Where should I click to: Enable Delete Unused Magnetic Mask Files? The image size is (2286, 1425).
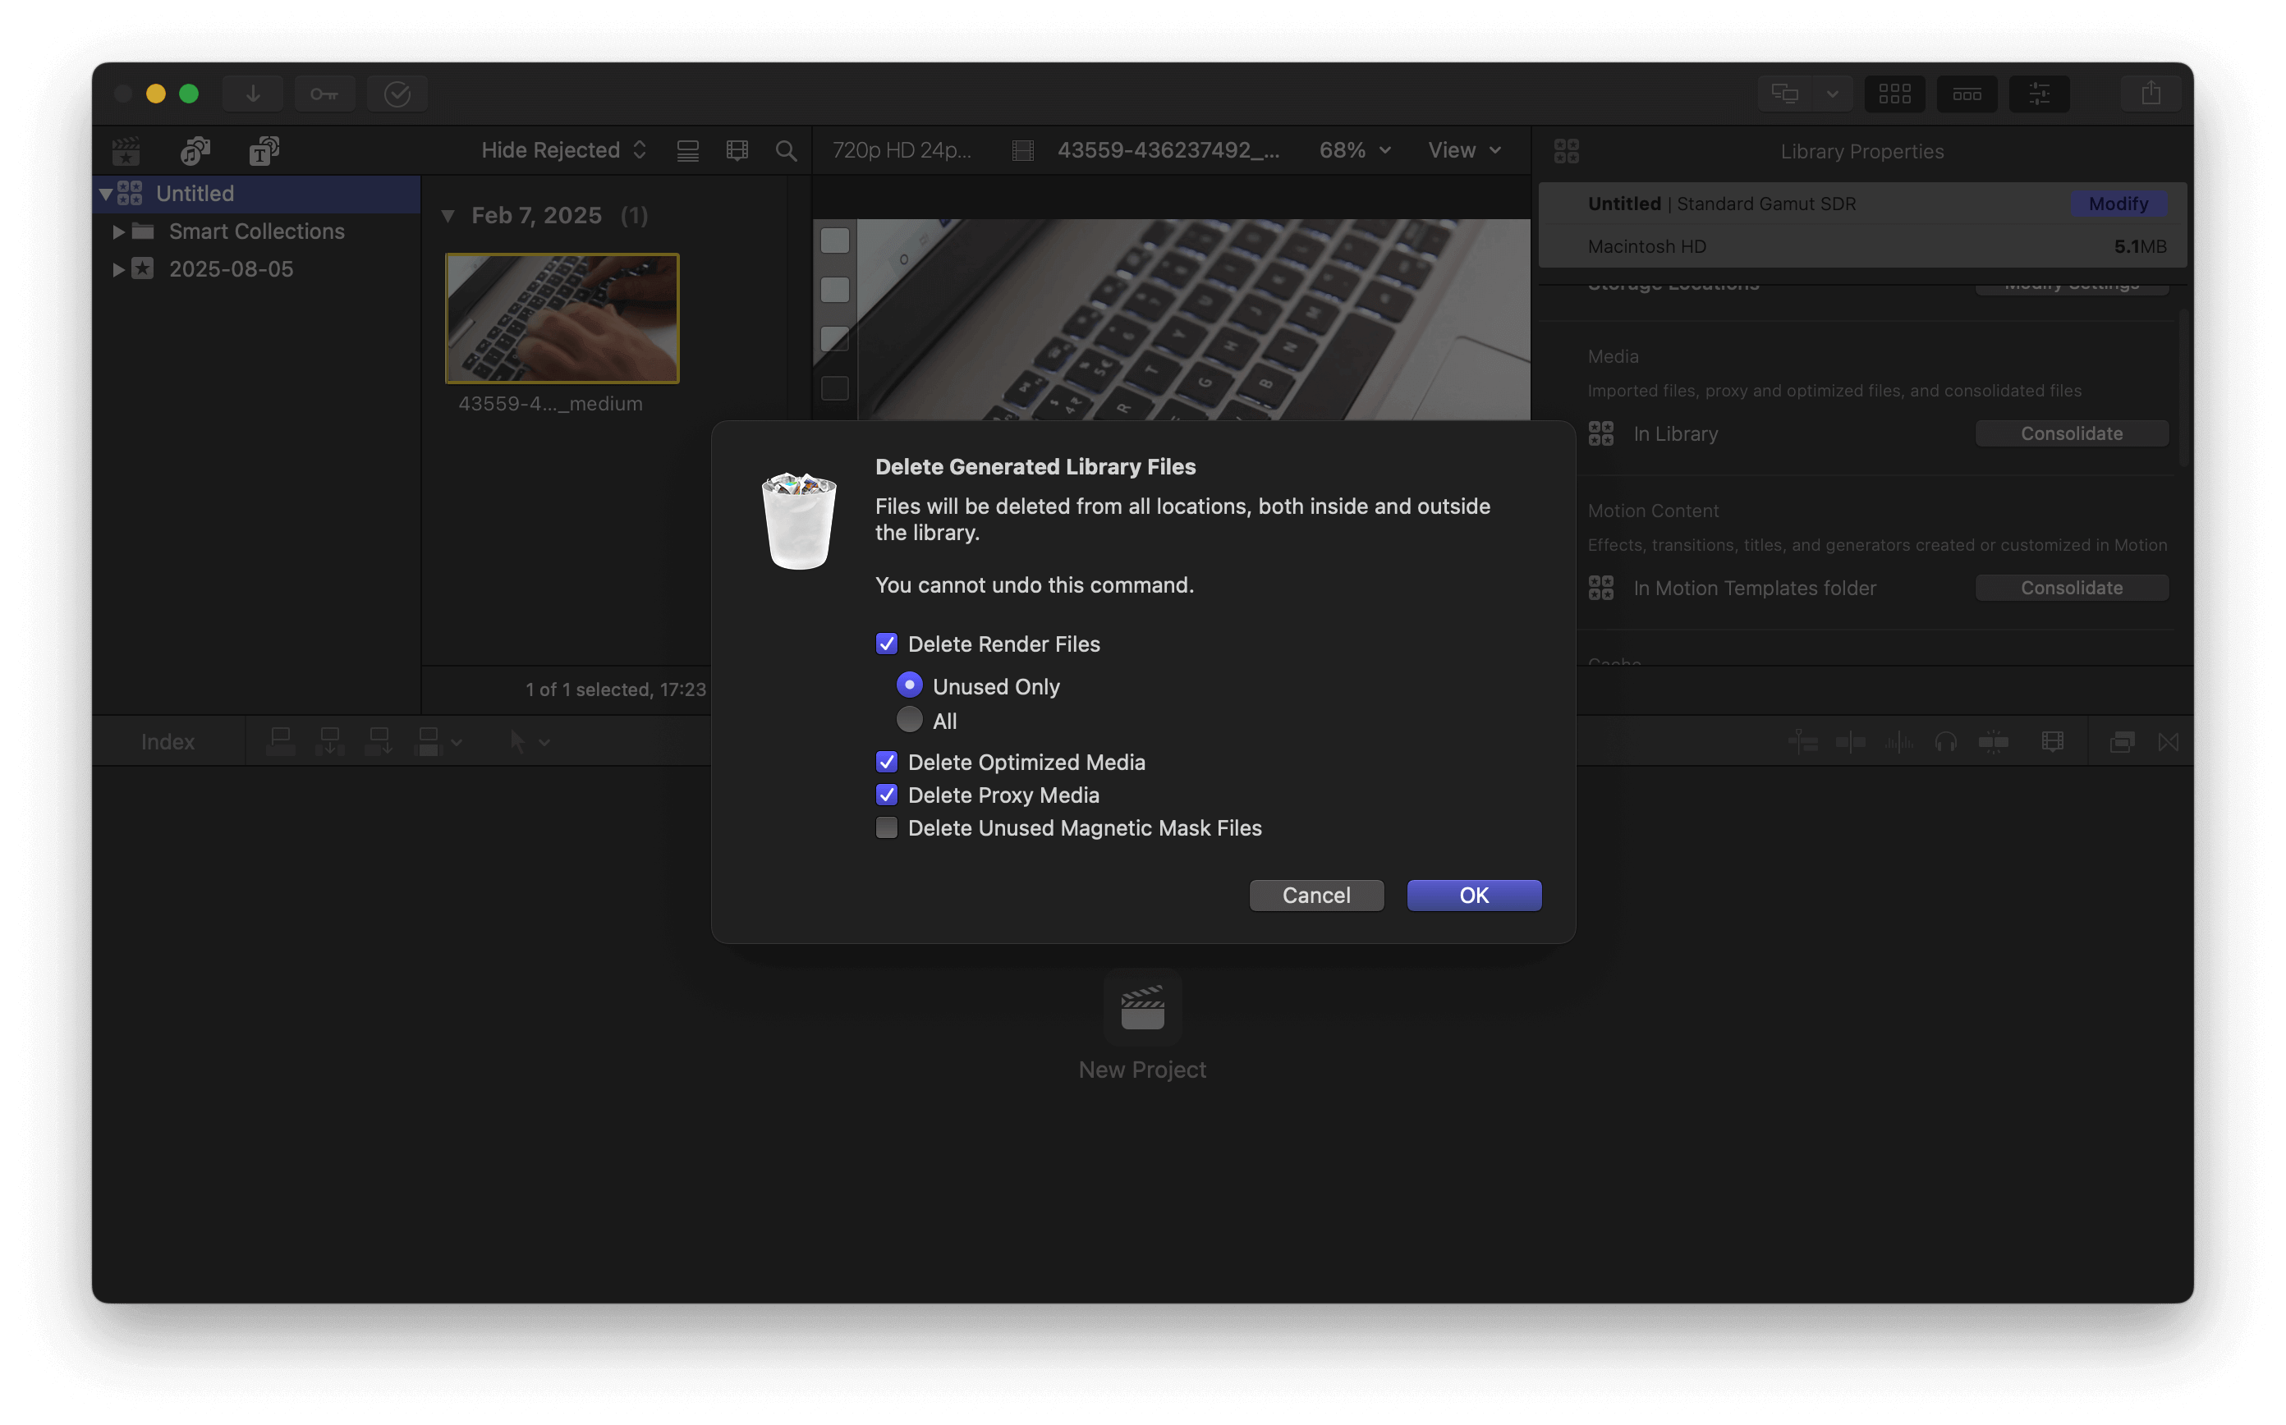[886, 827]
